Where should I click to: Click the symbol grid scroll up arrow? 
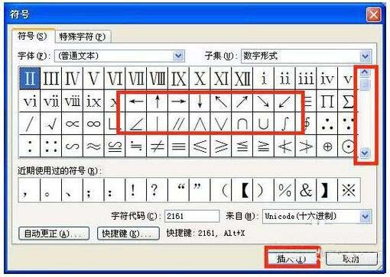point(365,72)
